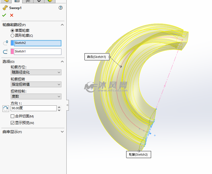Collapse the 选项(O) section
The height and width of the screenshot is (174, 212).
62,61
